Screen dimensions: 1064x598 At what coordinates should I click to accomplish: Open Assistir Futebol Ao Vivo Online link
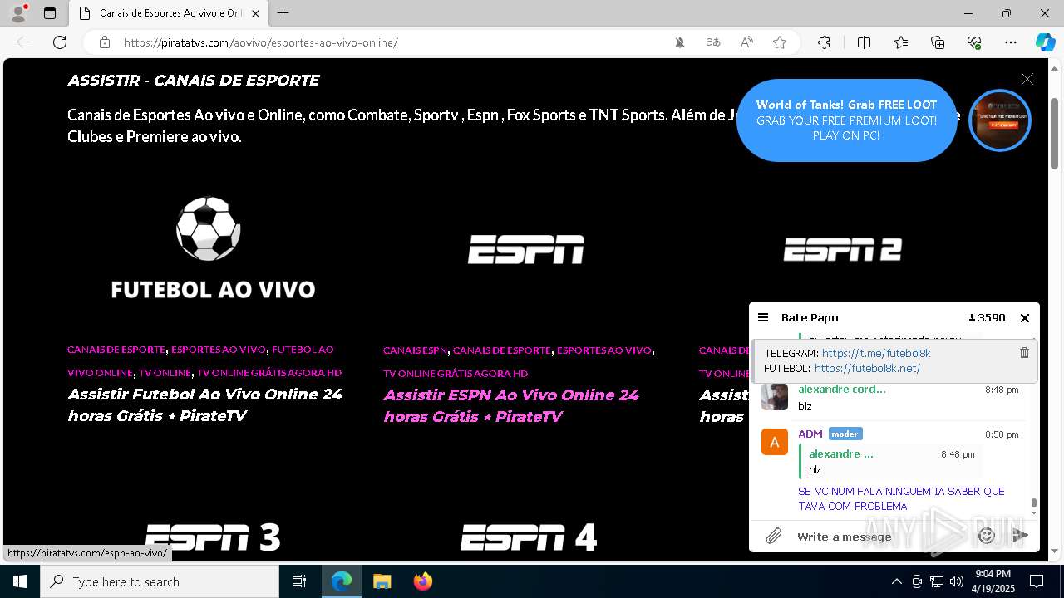(x=205, y=404)
